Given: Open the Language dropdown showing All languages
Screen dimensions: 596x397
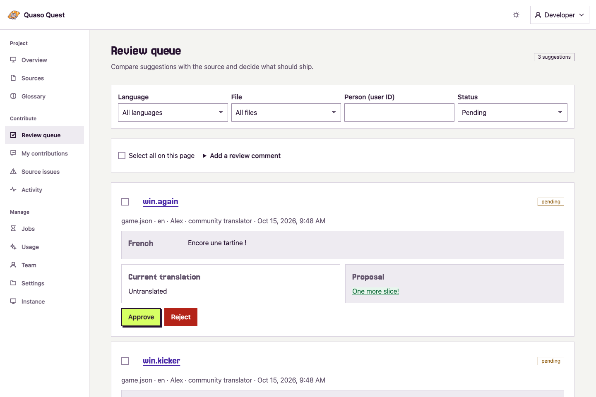Looking at the screenshot, I should (173, 112).
